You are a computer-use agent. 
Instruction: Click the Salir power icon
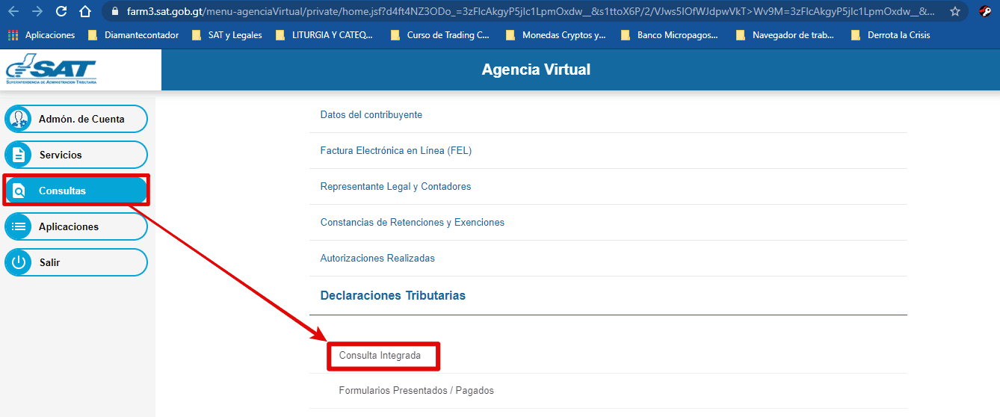coord(19,263)
